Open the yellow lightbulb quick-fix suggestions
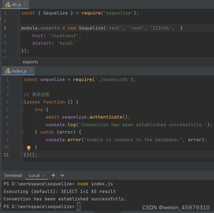 tap(29, 148)
